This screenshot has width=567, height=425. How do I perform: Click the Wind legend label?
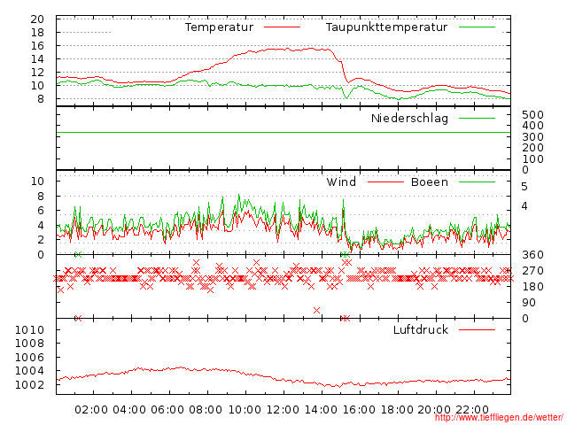pyautogui.click(x=341, y=182)
